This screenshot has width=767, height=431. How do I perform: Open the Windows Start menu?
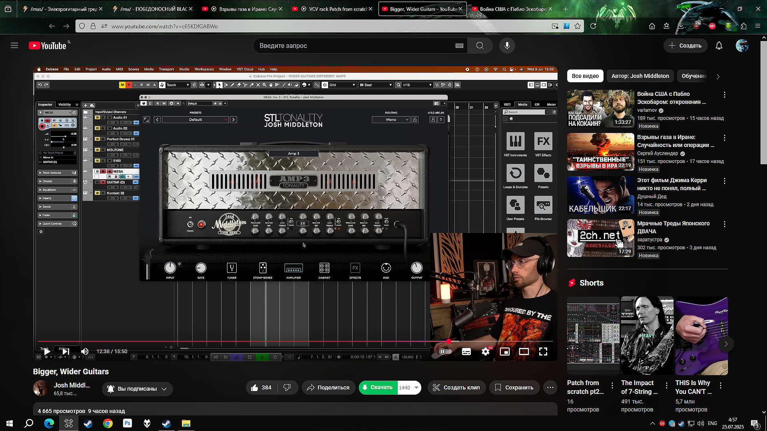(x=10, y=423)
